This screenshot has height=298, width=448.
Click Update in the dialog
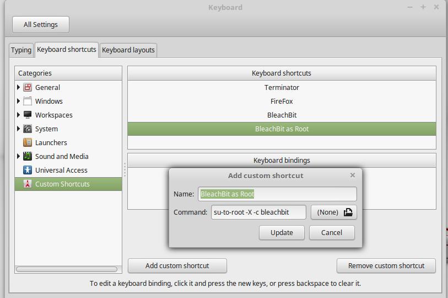coord(282,232)
